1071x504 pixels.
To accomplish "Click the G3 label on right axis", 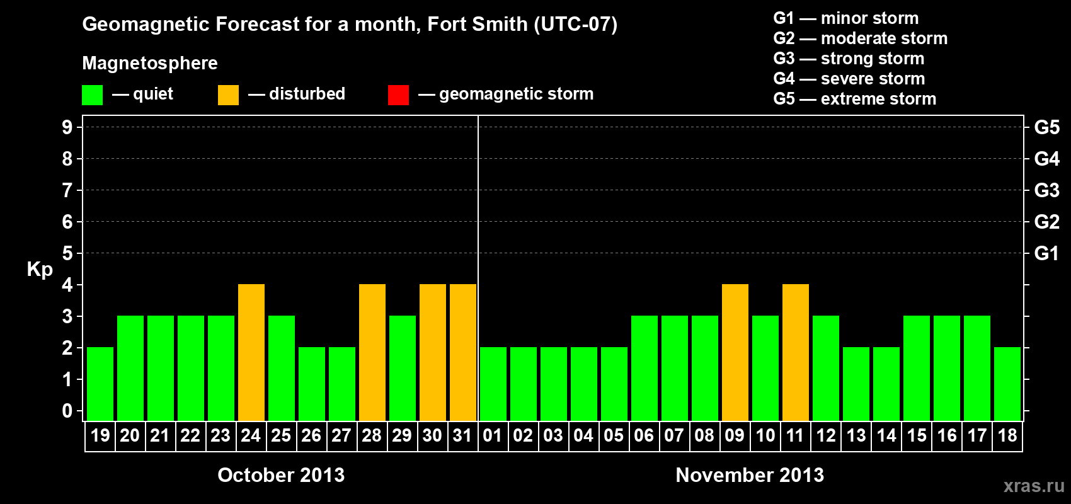I will [x=1047, y=190].
